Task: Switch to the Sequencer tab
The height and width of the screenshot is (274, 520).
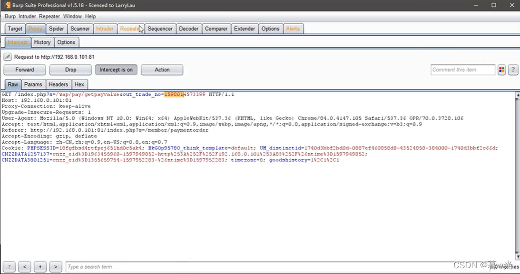Action: pyautogui.click(x=160, y=29)
